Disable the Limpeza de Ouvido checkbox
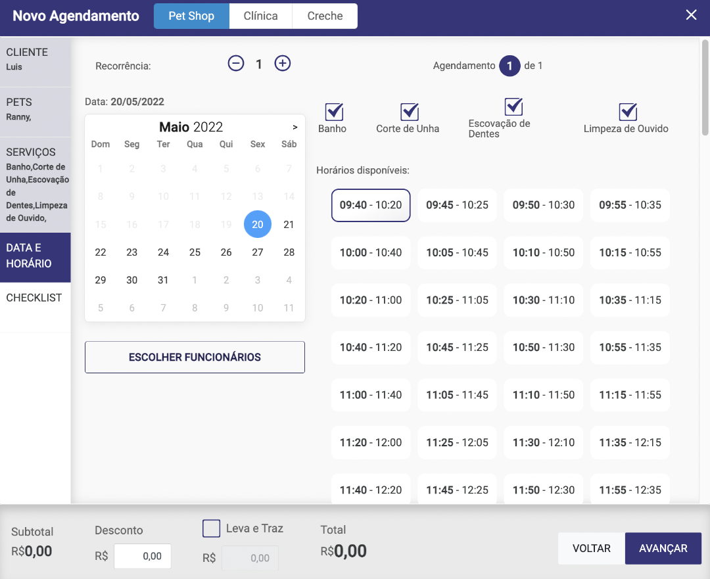710x579 pixels. (x=628, y=112)
